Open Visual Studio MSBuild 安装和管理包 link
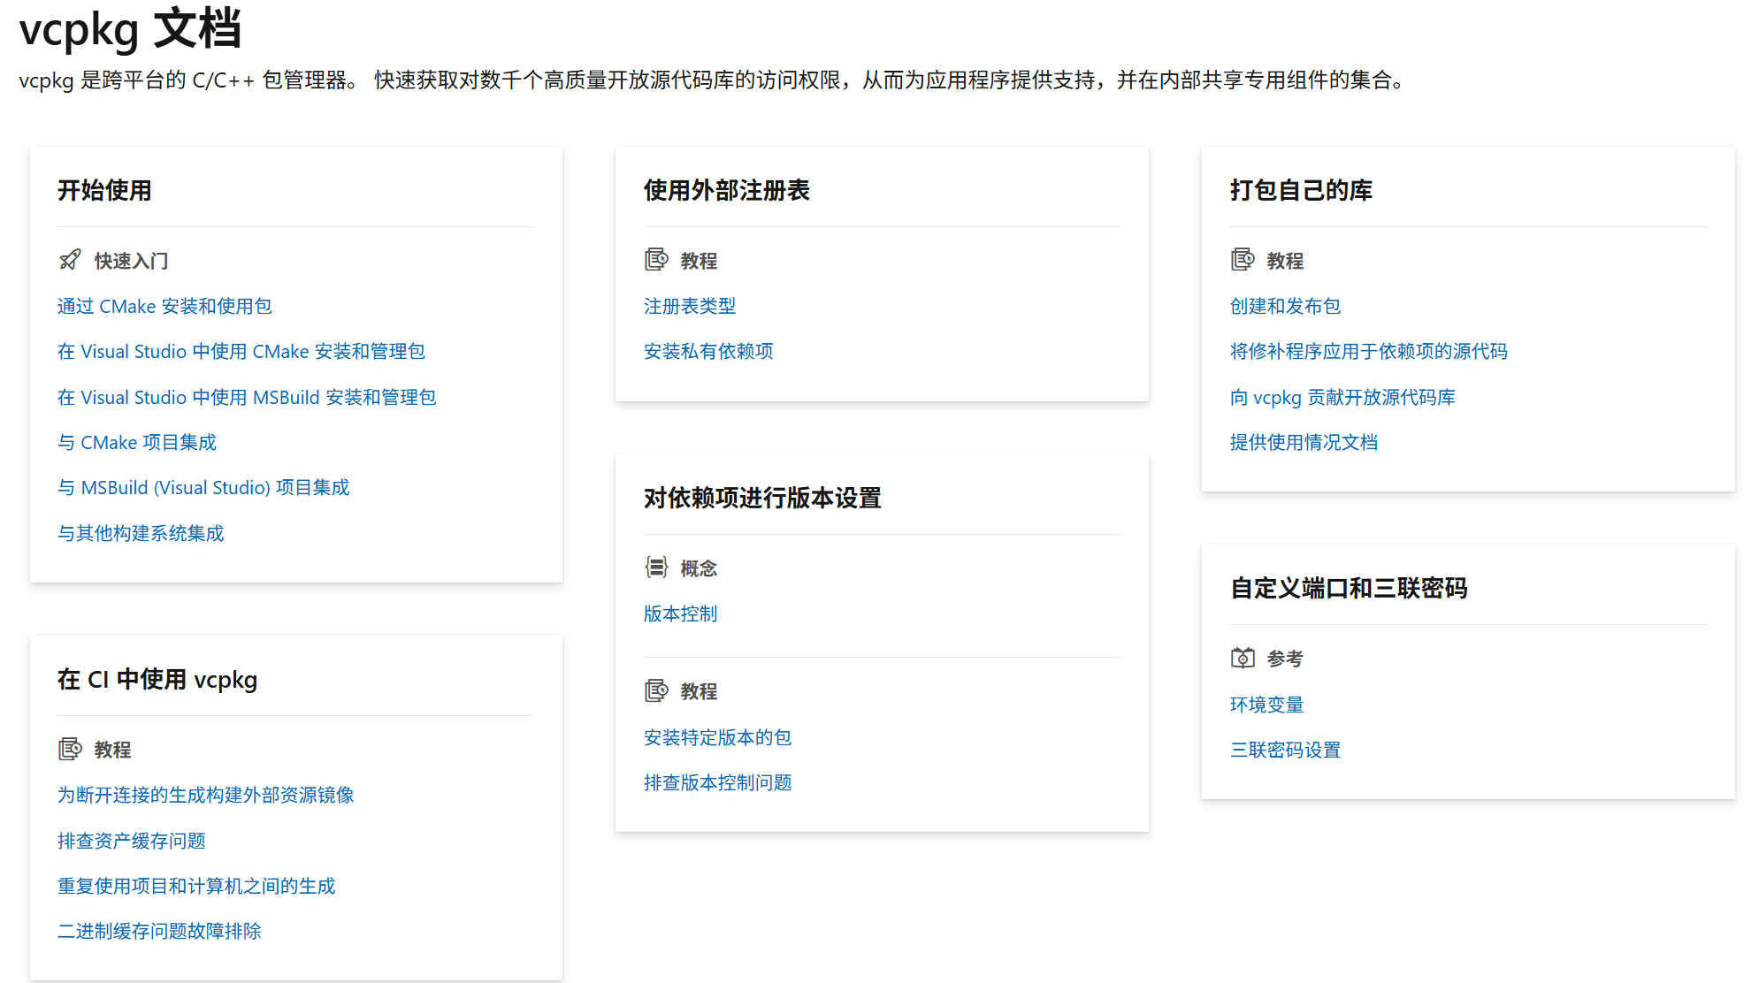The height and width of the screenshot is (983, 1759). 247,397
